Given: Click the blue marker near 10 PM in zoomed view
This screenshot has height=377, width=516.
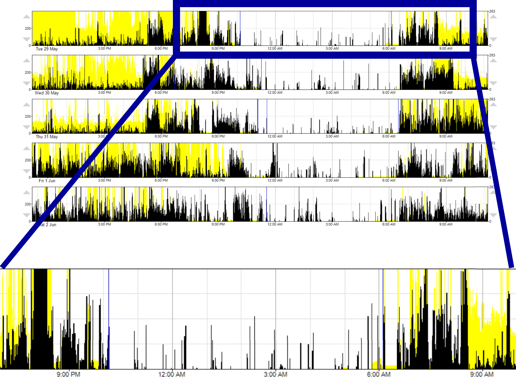Looking at the screenshot, I should 109,319.
